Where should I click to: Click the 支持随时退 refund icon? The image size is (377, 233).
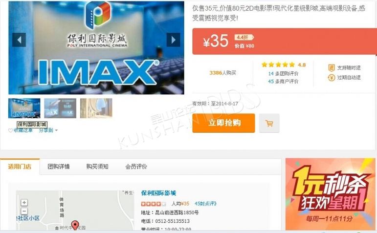click(x=332, y=68)
